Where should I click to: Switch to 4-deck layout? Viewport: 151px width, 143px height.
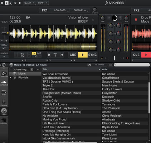click(x=10, y=3)
